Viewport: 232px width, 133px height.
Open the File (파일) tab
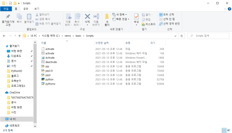[6, 9]
